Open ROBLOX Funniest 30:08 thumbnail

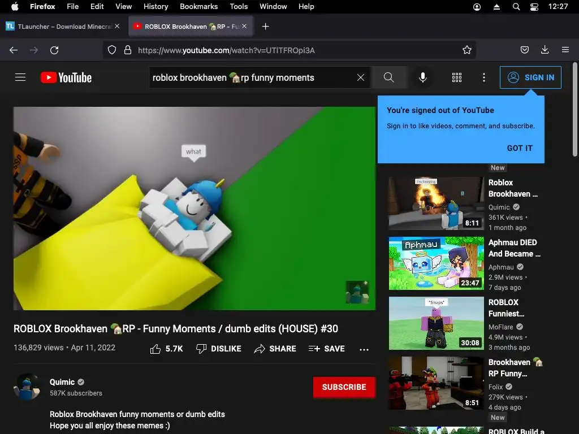(x=436, y=323)
